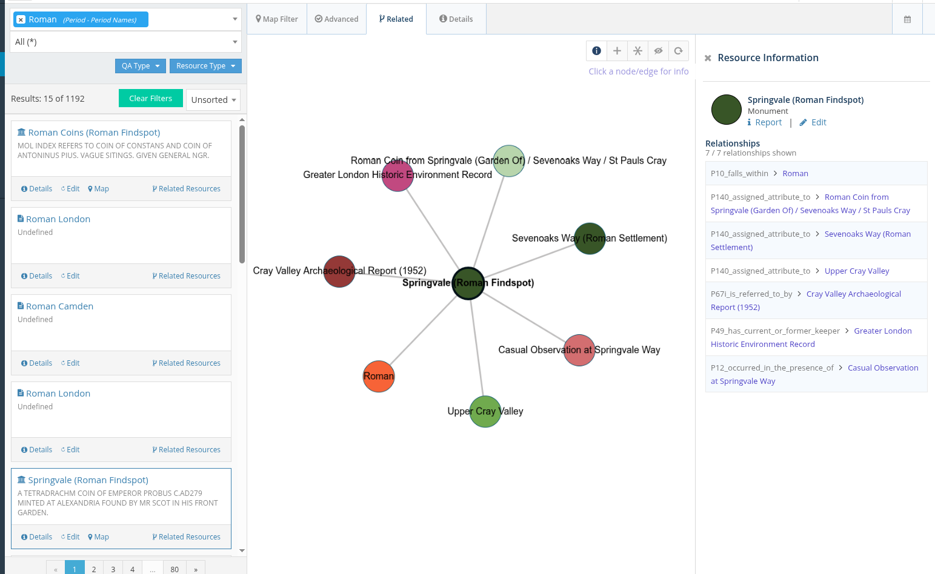Select the Upper Cray Valley graph node
The width and height of the screenshot is (935, 574).
coord(485,412)
